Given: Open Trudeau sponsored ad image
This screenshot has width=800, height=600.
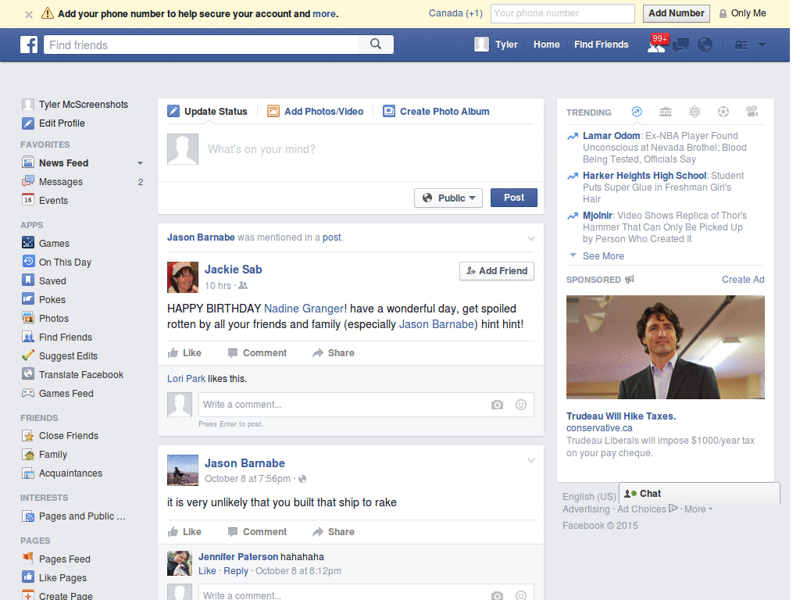Looking at the screenshot, I should point(666,347).
